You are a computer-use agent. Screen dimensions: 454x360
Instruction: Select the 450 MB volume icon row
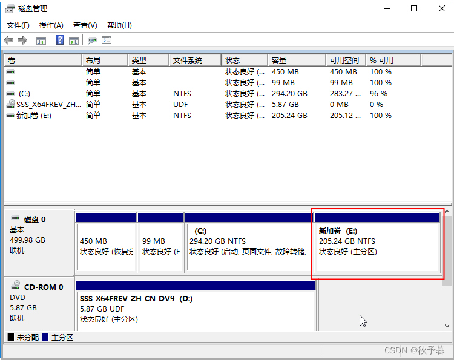pos(10,71)
